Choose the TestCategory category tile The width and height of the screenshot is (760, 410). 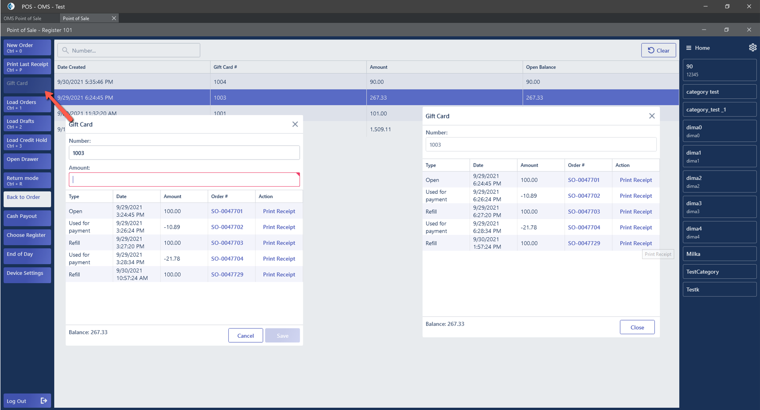pyautogui.click(x=719, y=272)
